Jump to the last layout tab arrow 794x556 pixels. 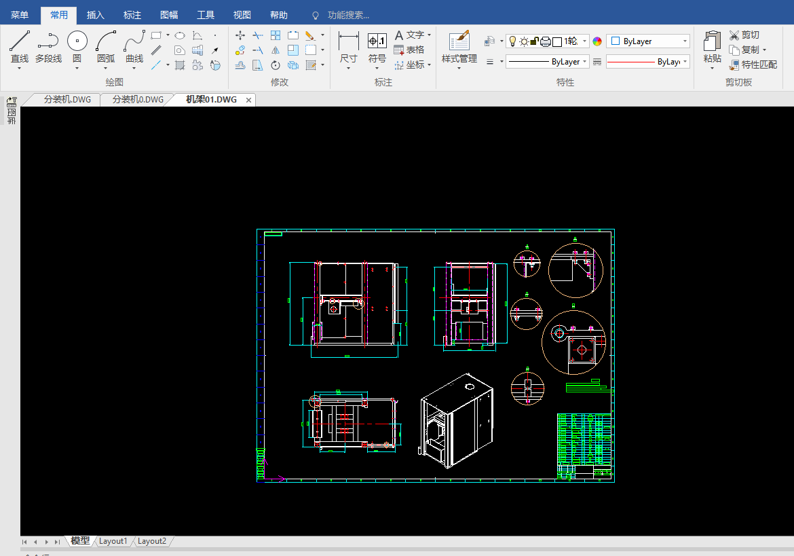click(57, 542)
